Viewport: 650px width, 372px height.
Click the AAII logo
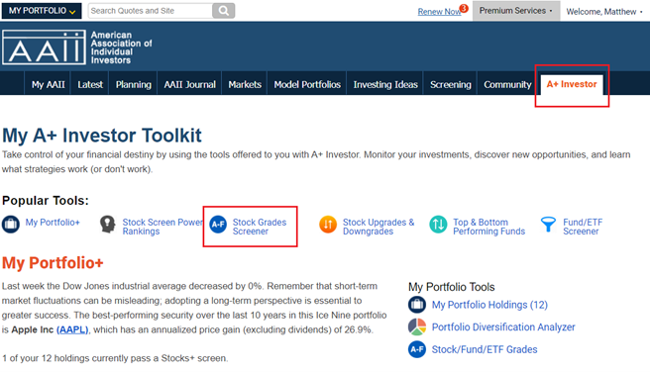[x=44, y=47]
